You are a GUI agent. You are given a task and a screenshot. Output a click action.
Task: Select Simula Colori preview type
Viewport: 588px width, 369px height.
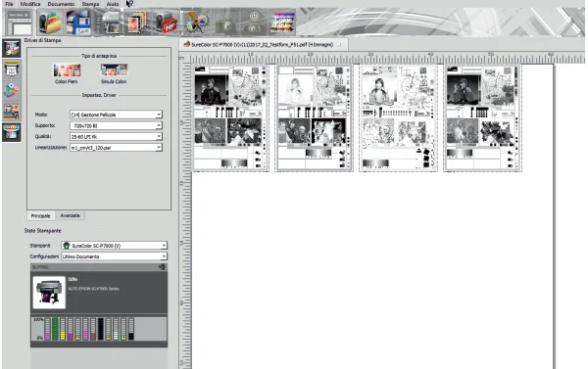point(114,73)
